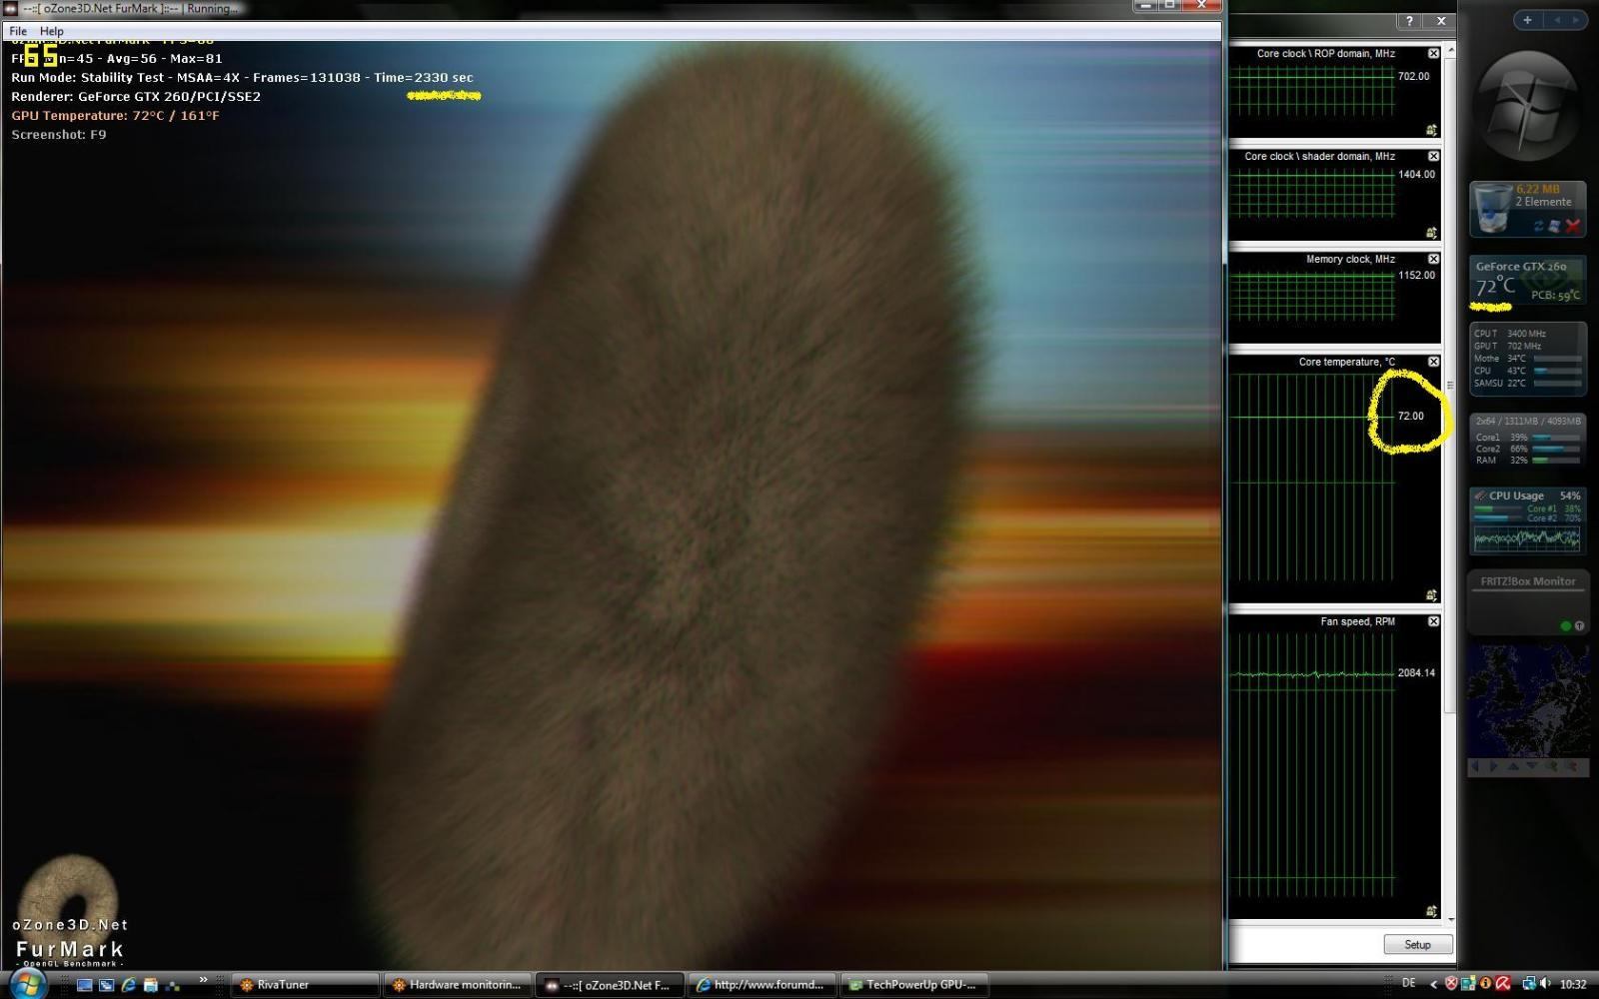This screenshot has height=999, width=1599.
Task: Switch to forumdeluxx browser taskbar button
Action: [x=763, y=985]
